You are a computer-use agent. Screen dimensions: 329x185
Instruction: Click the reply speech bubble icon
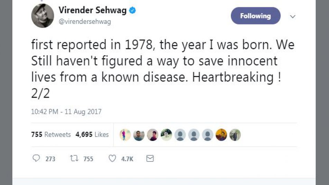point(36,159)
